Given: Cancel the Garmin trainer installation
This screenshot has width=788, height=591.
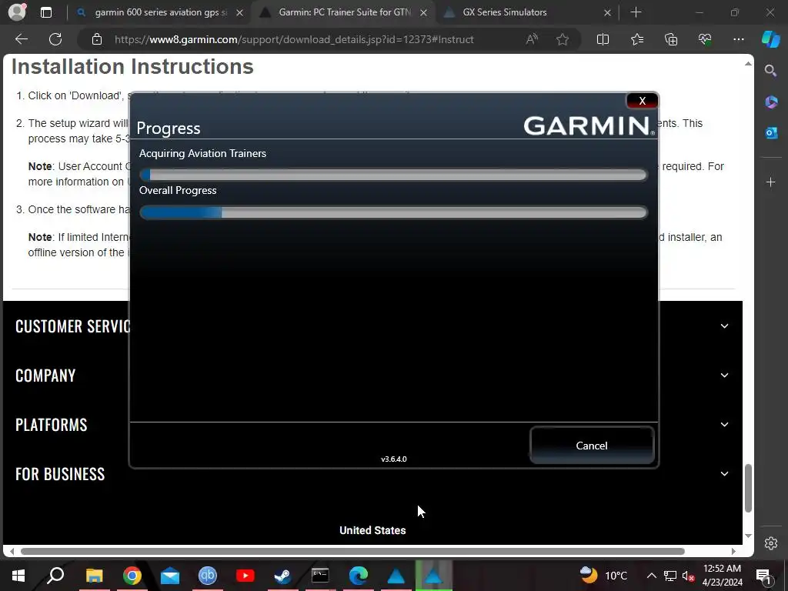Looking at the screenshot, I should coord(592,446).
